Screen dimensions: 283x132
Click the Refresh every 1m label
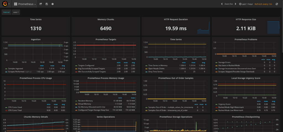click(263, 4)
